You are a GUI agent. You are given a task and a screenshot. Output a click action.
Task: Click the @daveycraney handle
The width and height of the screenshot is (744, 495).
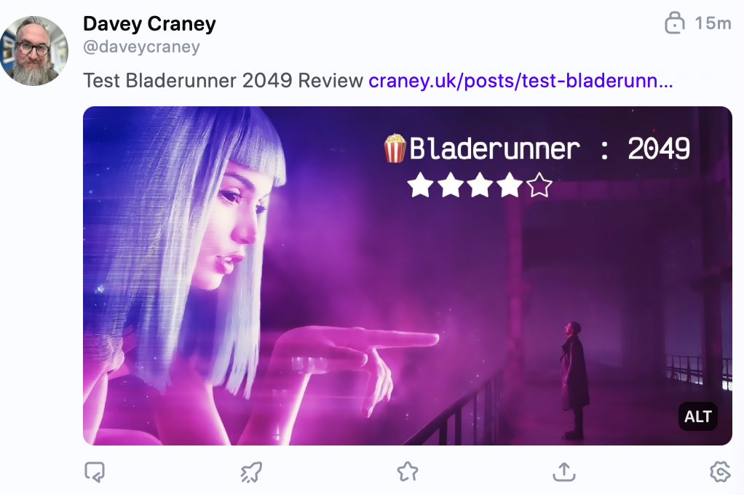click(141, 47)
